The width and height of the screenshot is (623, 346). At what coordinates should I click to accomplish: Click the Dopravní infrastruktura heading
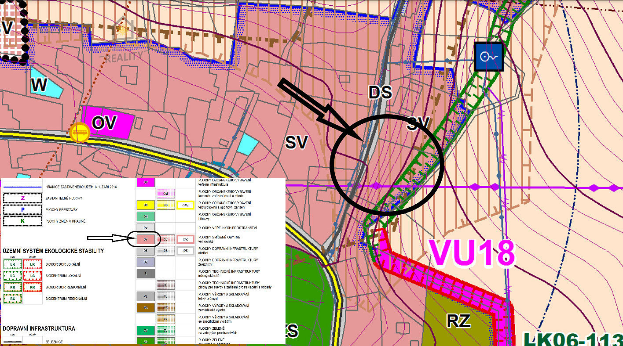(x=39, y=328)
